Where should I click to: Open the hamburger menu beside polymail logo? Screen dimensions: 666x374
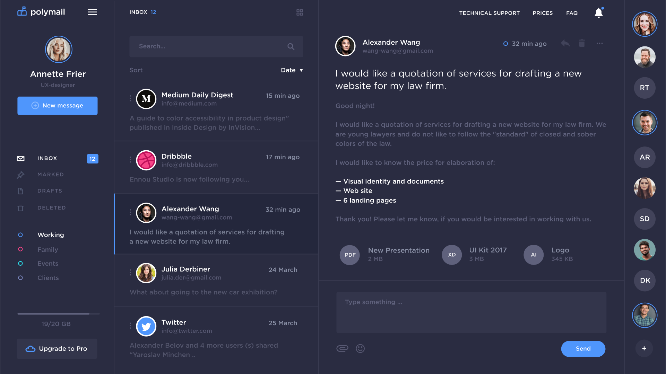coord(92,12)
